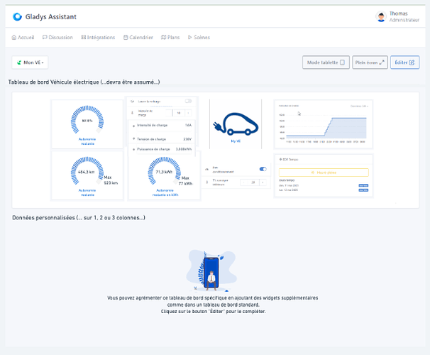The height and width of the screenshot is (355, 430).
Task: Expand the Mon VE dashboard dropdown
Action: pos(31,62)
